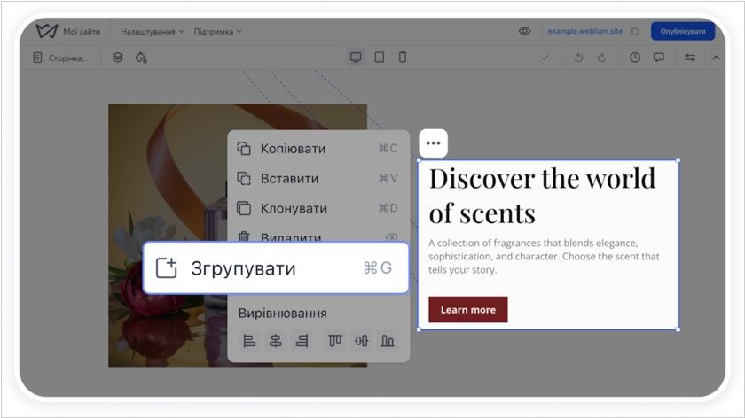Open the paint bucket styles icon

pyautogui.click(x=140, y=58)
